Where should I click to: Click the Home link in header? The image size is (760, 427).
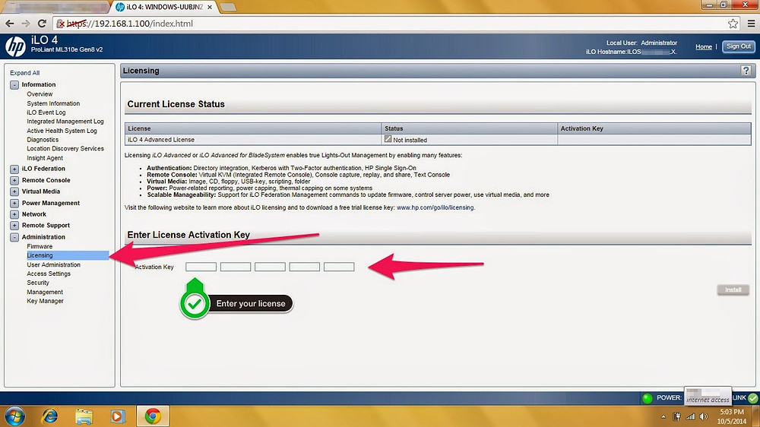click(704, 47)
